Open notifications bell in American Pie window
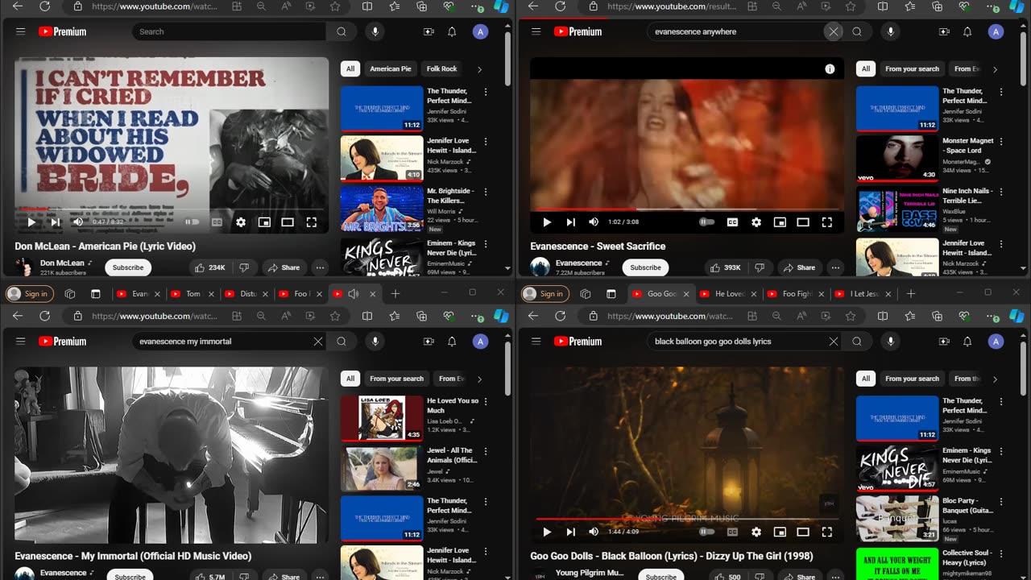 pyautogui.click(x=452, y=31)
